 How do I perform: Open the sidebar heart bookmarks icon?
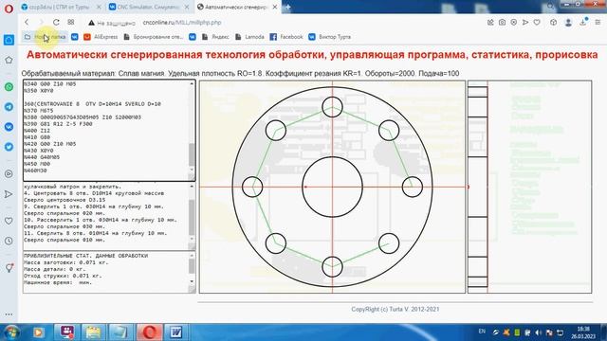[x=9, y=221]
